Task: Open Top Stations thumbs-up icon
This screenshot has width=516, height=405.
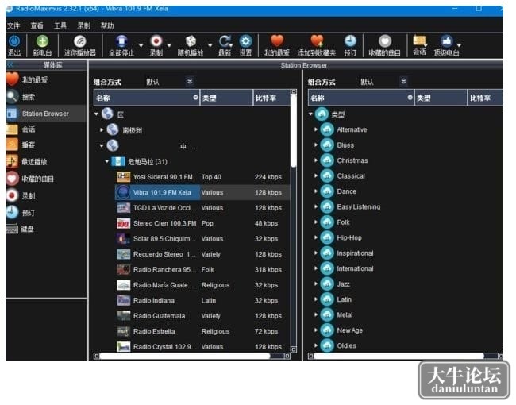Action: click(446, 40)
